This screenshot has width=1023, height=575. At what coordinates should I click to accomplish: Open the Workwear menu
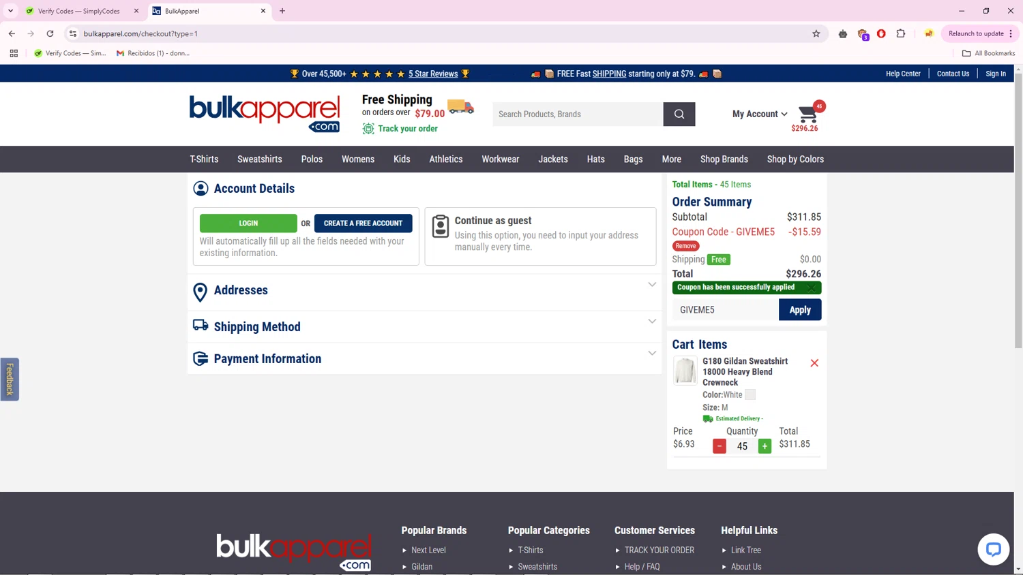pos(501,159)
